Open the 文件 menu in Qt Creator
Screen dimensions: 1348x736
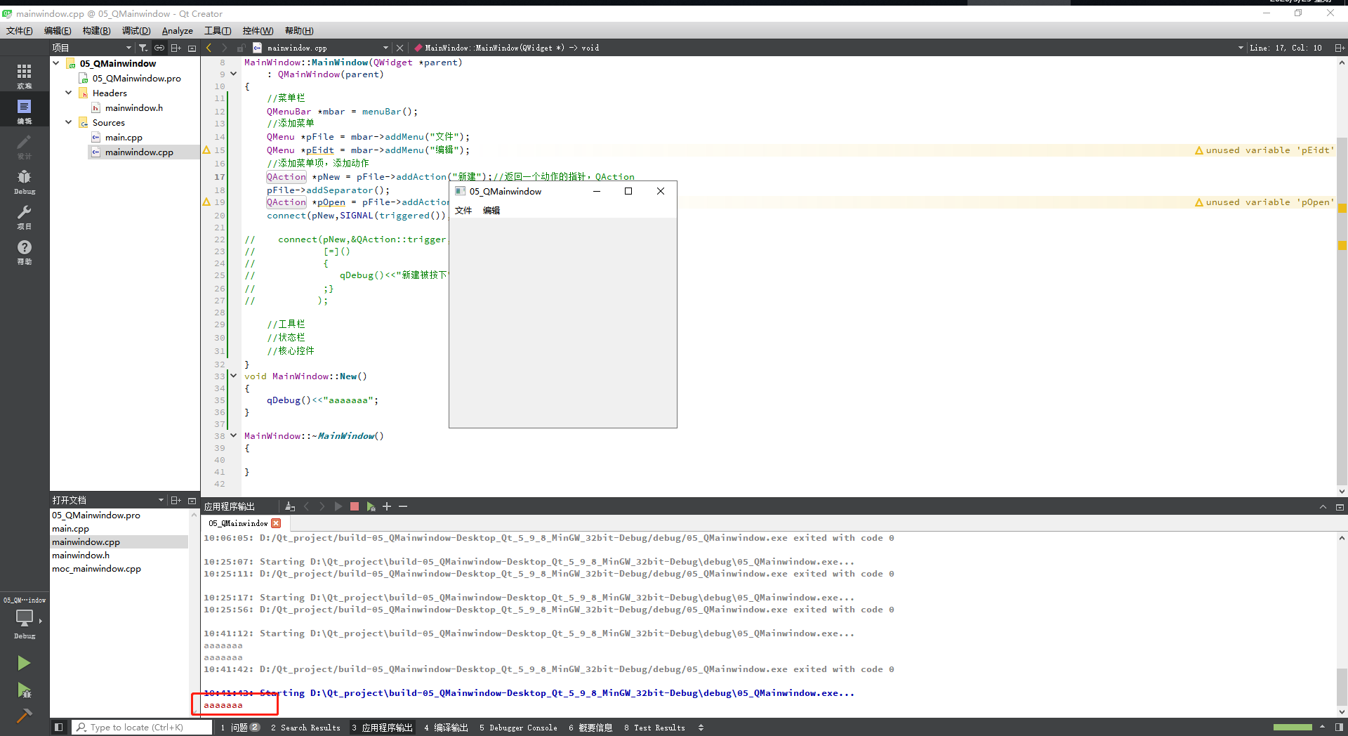coord(19,30)
